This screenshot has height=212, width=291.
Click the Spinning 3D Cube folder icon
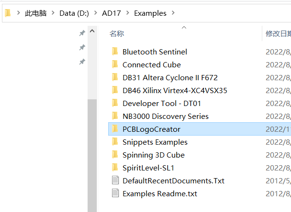click(x=115, y=155)
